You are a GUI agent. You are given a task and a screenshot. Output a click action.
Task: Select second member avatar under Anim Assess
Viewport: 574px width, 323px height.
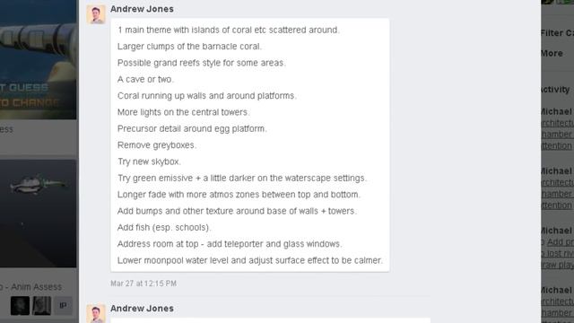42,305
